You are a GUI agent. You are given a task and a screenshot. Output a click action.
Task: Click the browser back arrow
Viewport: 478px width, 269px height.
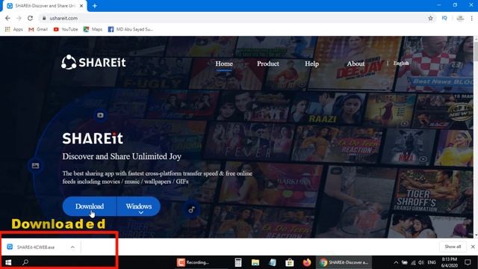pos(7,18)
